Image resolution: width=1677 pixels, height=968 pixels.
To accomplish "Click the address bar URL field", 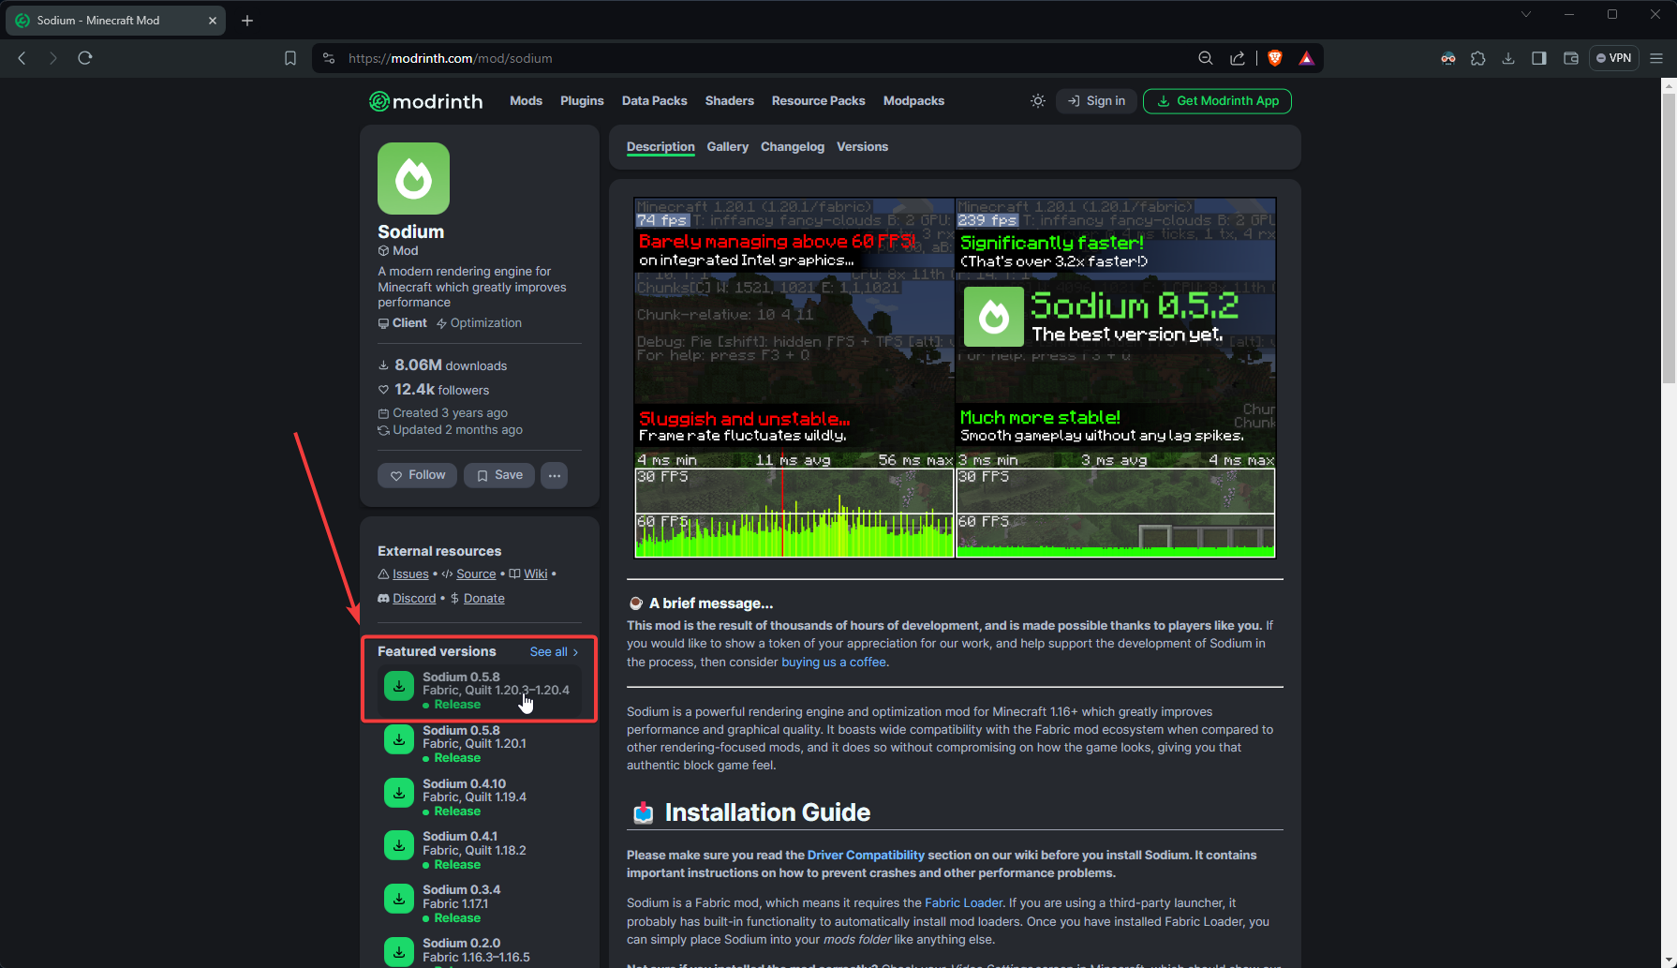I will tap(749, 58).
